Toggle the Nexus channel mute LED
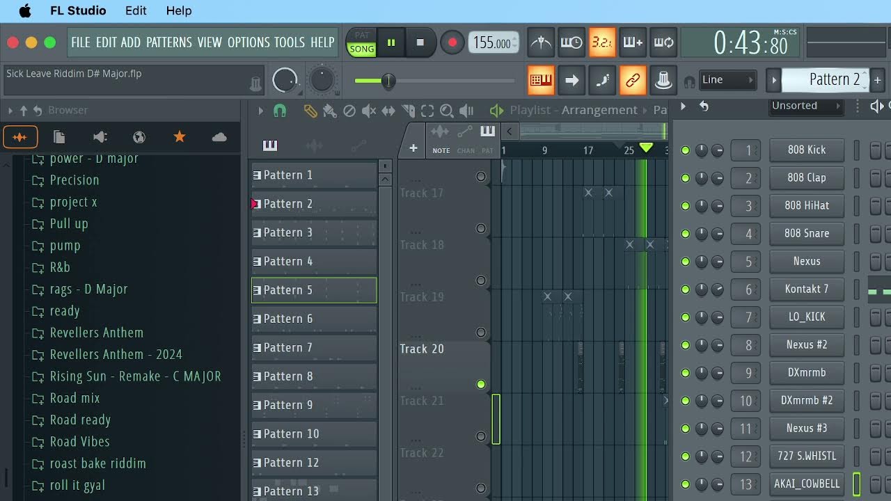Image resolution: width=891 pixels, height=501 pixels. 685,262
